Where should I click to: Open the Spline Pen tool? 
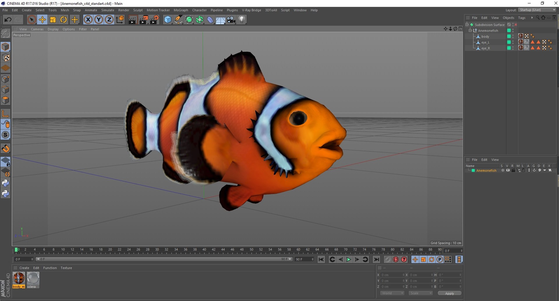[x=178, y=20]
